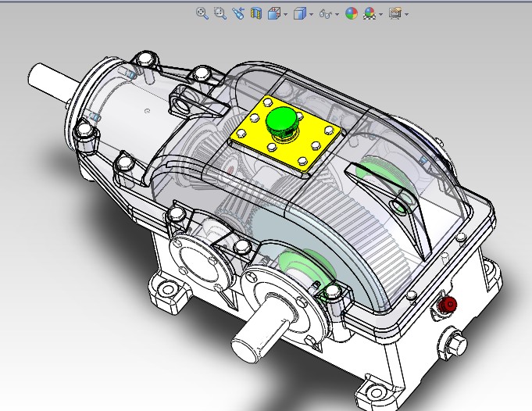532x411 pixels.
Task: Select the red oil plug on the housing
Action: (x=448, y=304)
